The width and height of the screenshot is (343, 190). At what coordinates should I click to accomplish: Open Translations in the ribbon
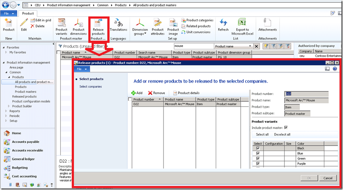click(118, 23)
